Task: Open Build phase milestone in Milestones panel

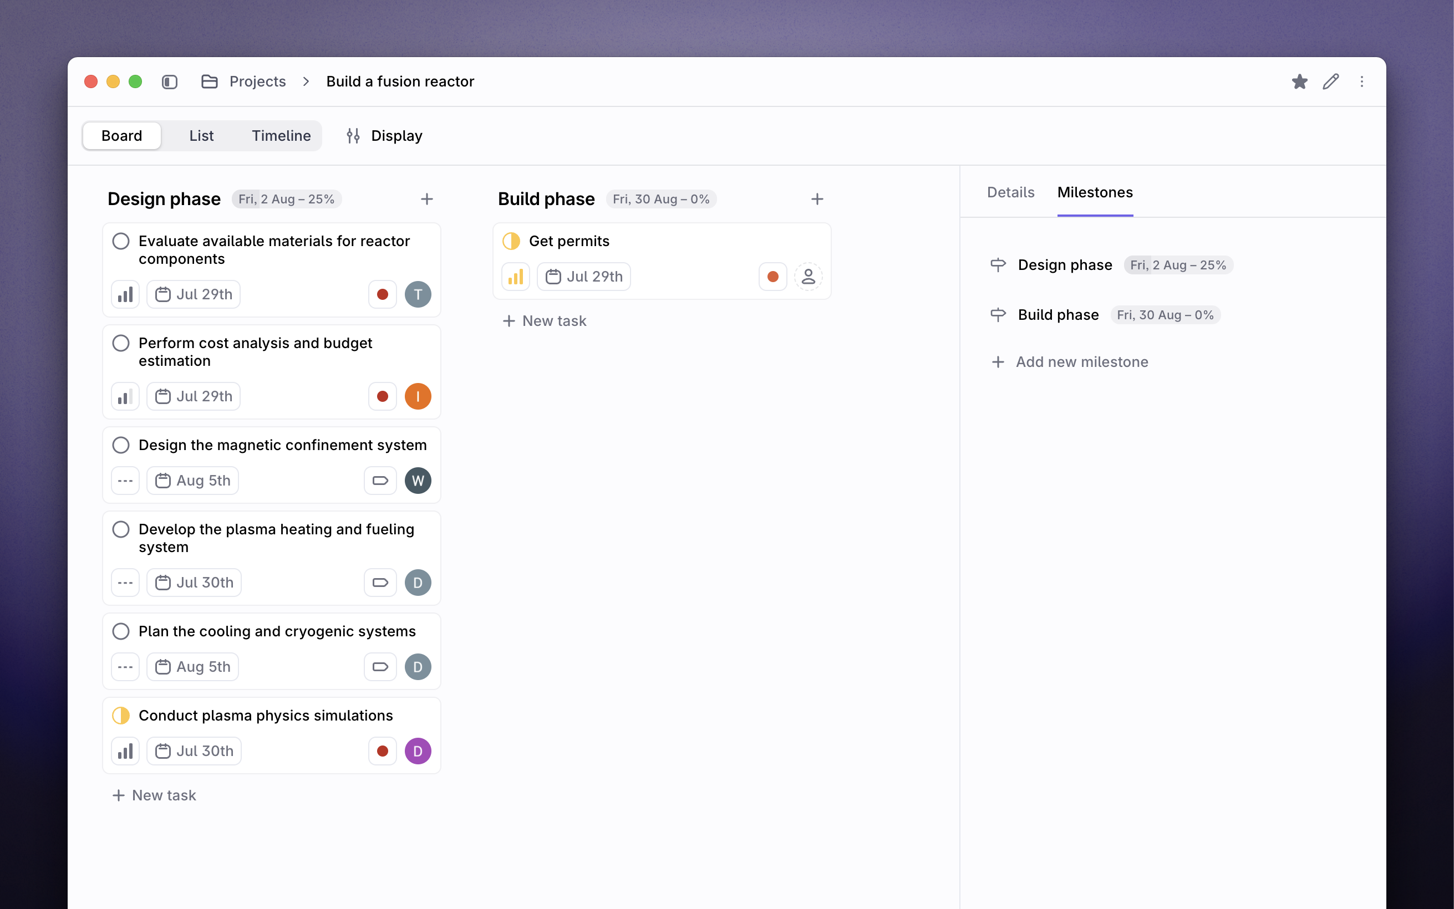Action: [1058, 315]
